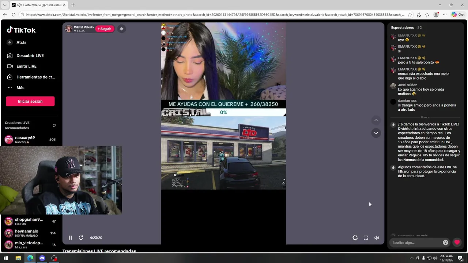Click the taskbar clock and date

pos(447,258)
